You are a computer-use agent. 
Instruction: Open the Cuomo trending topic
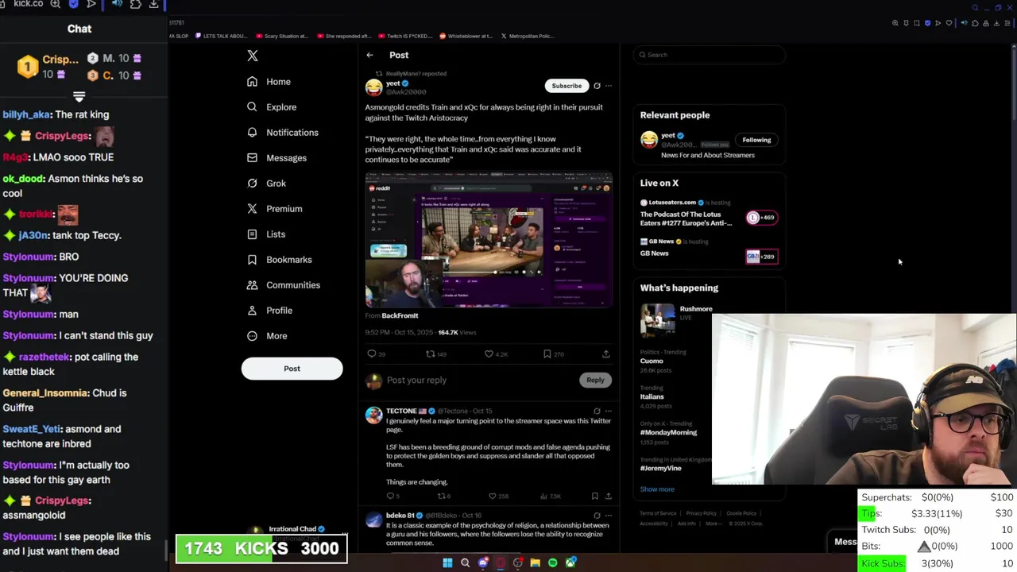652,361
